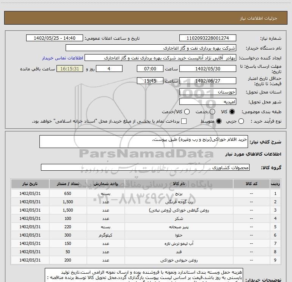Screen dimensions: 292x282
Task: Click the remaining days field showing 4
Action: pos(109,69)
